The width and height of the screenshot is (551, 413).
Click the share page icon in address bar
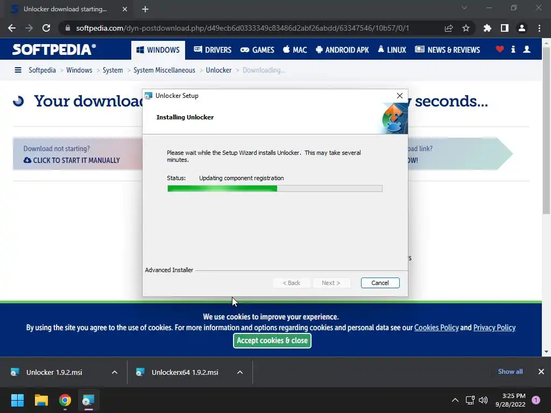(x=448, y=28)
